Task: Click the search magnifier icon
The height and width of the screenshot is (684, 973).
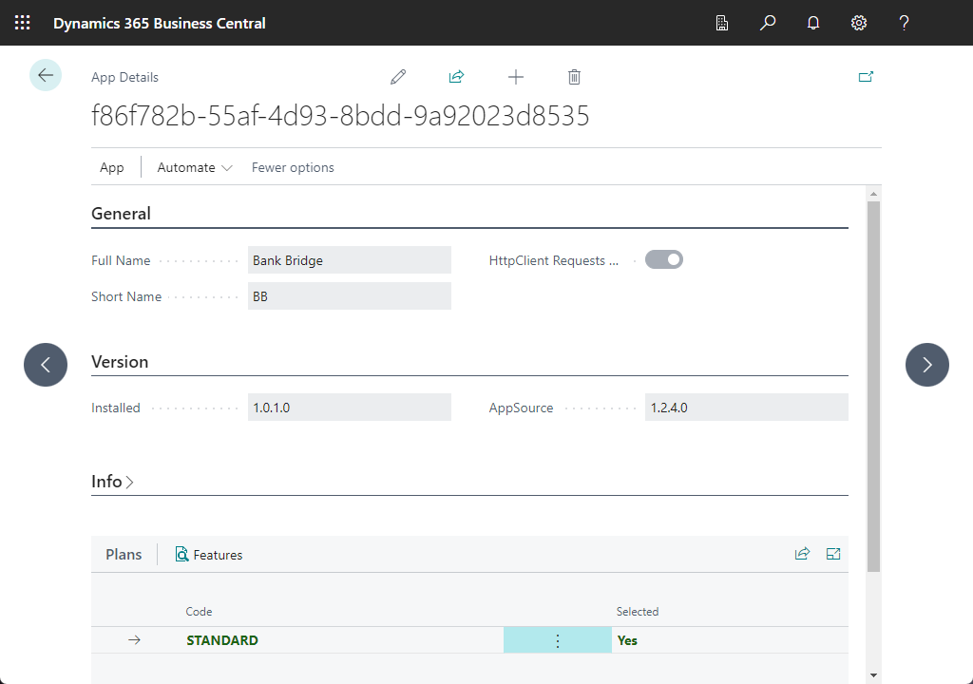Action: (x=768, y=23)
